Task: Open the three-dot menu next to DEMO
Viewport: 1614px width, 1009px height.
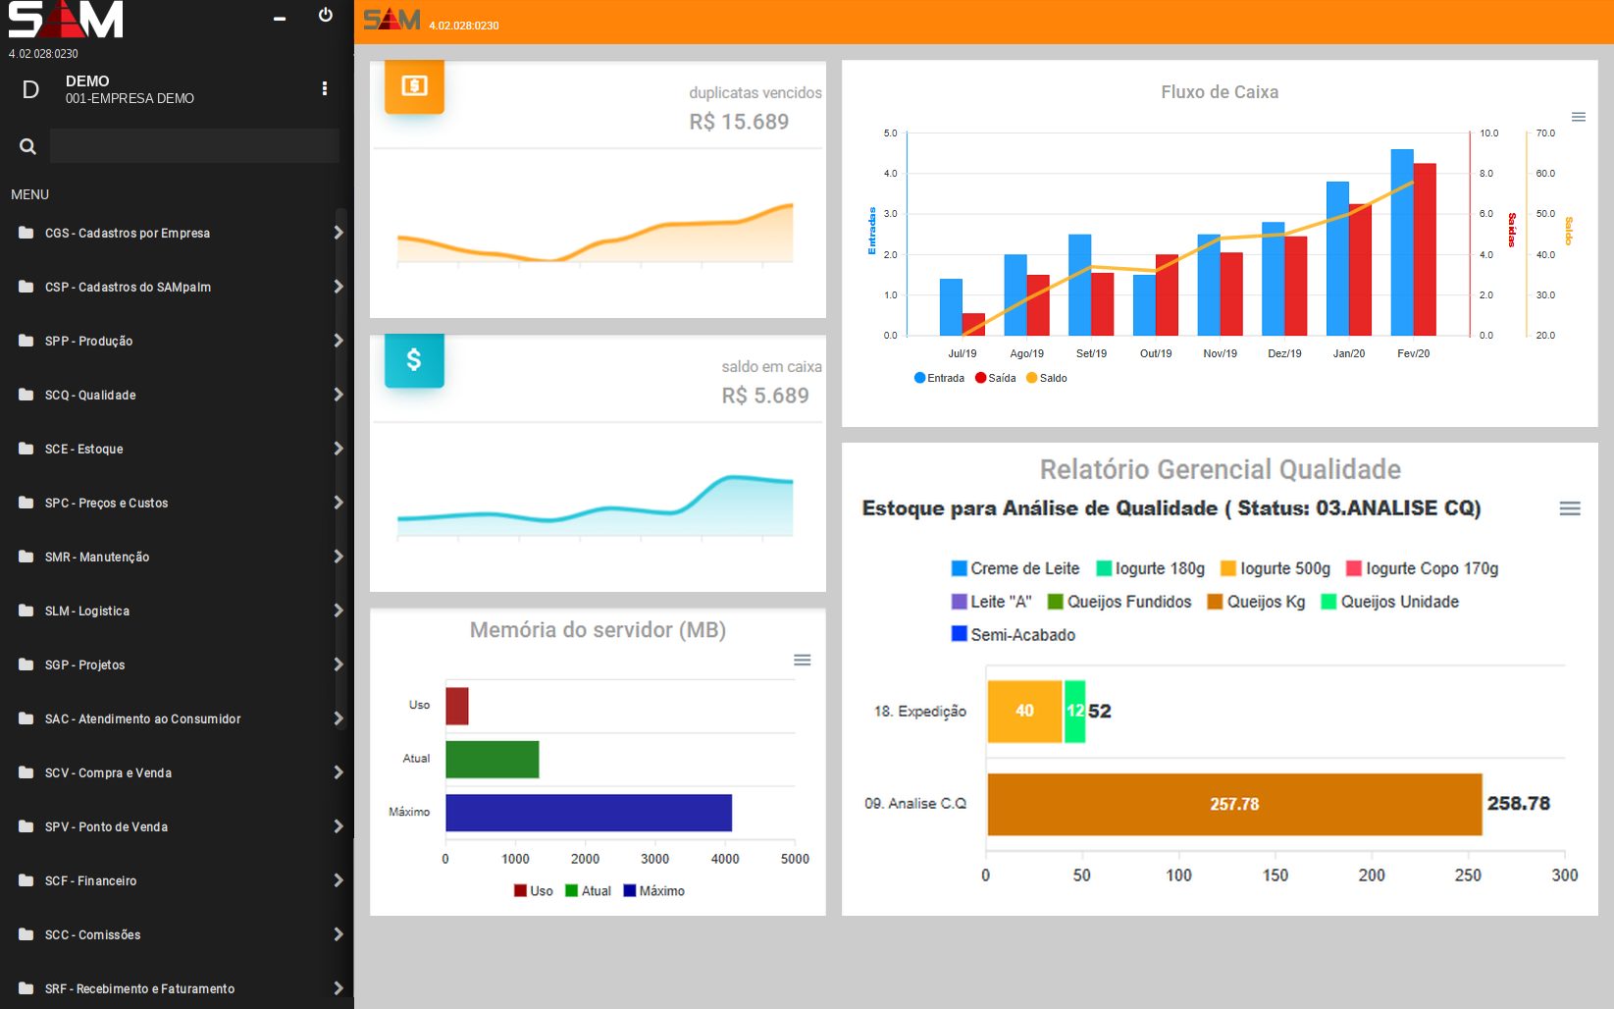Action: click(325, 88)
